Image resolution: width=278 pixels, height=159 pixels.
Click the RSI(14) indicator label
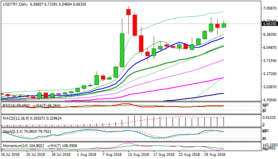point(9,105)
